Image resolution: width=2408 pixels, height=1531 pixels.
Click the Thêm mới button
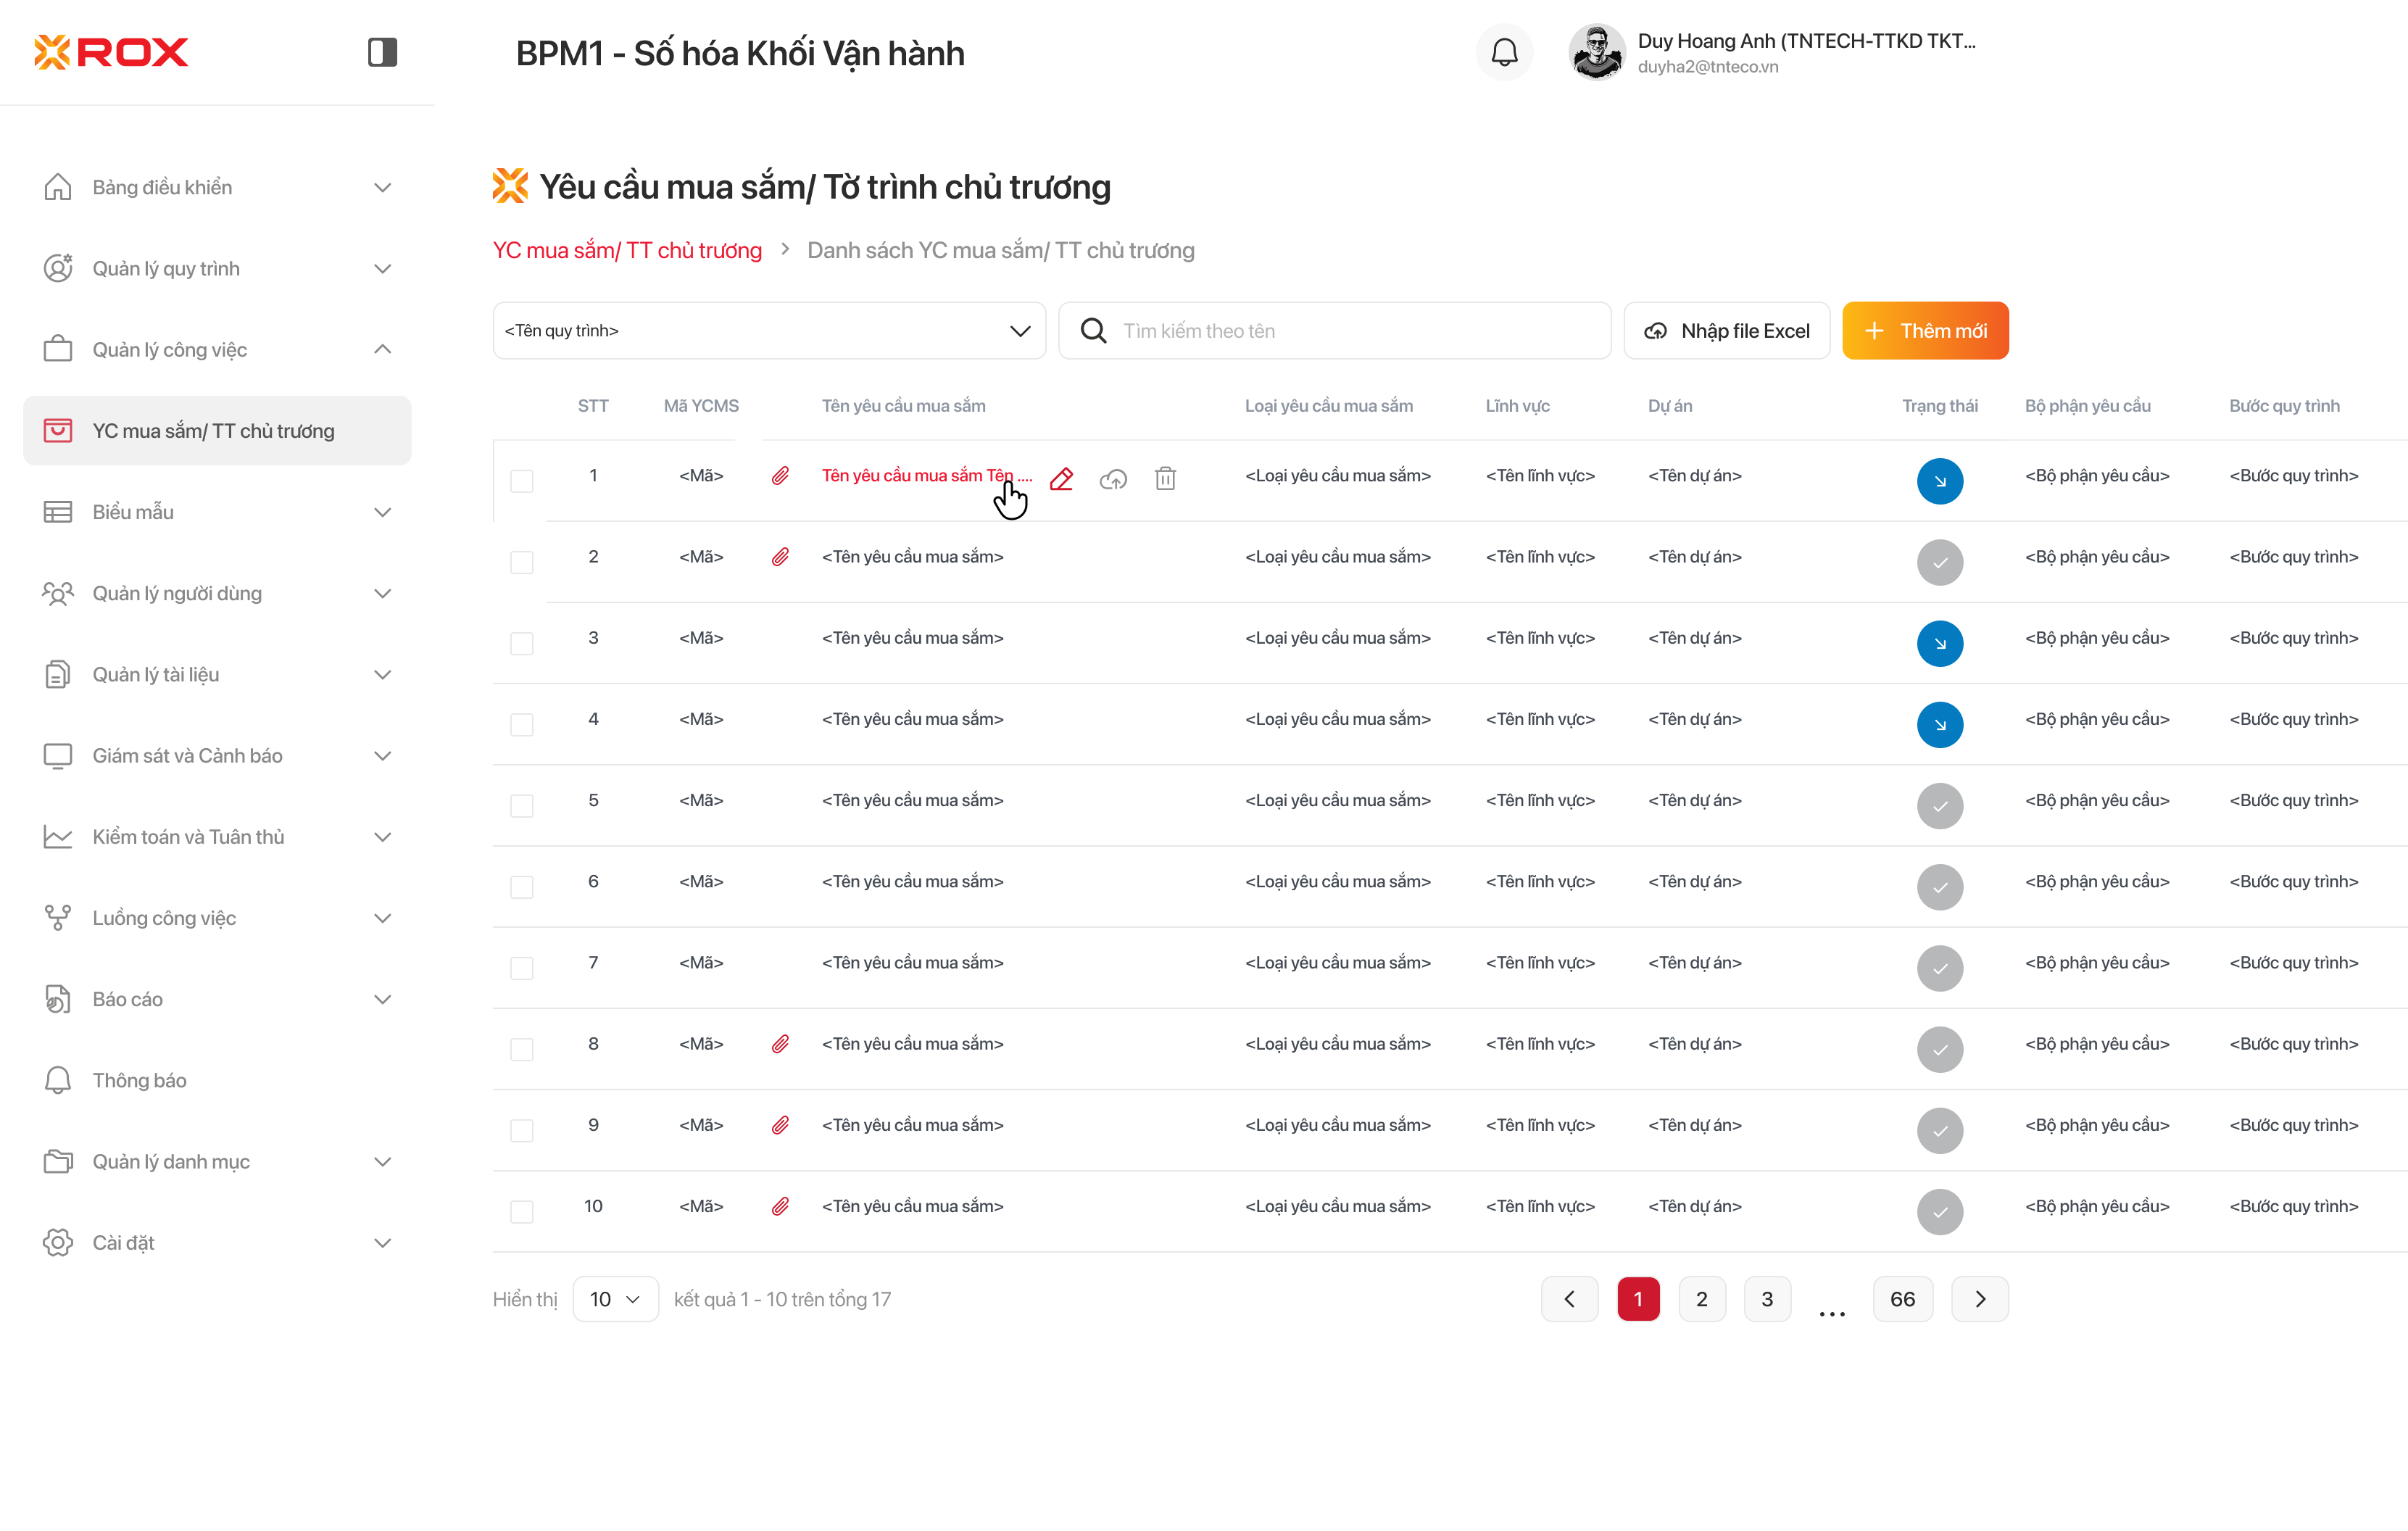(x=1925, y=331)
